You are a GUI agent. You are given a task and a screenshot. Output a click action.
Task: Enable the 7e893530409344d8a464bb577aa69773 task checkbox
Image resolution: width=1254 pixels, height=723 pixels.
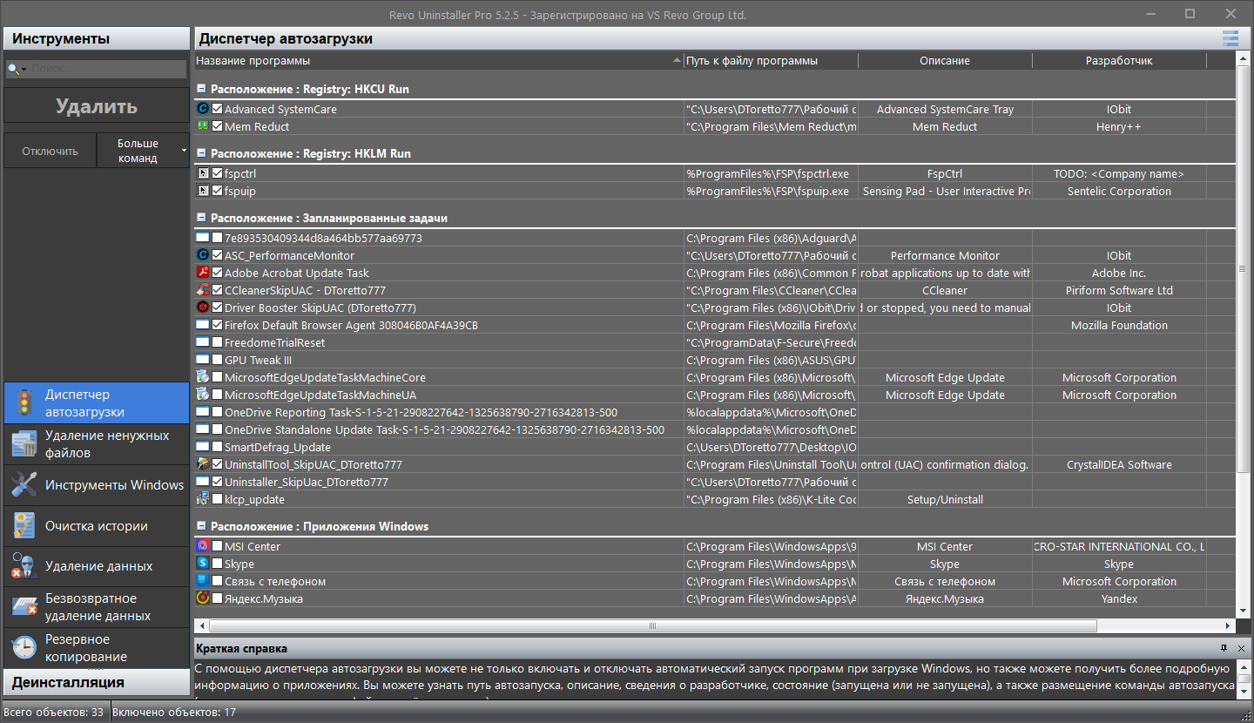(218, 238)
